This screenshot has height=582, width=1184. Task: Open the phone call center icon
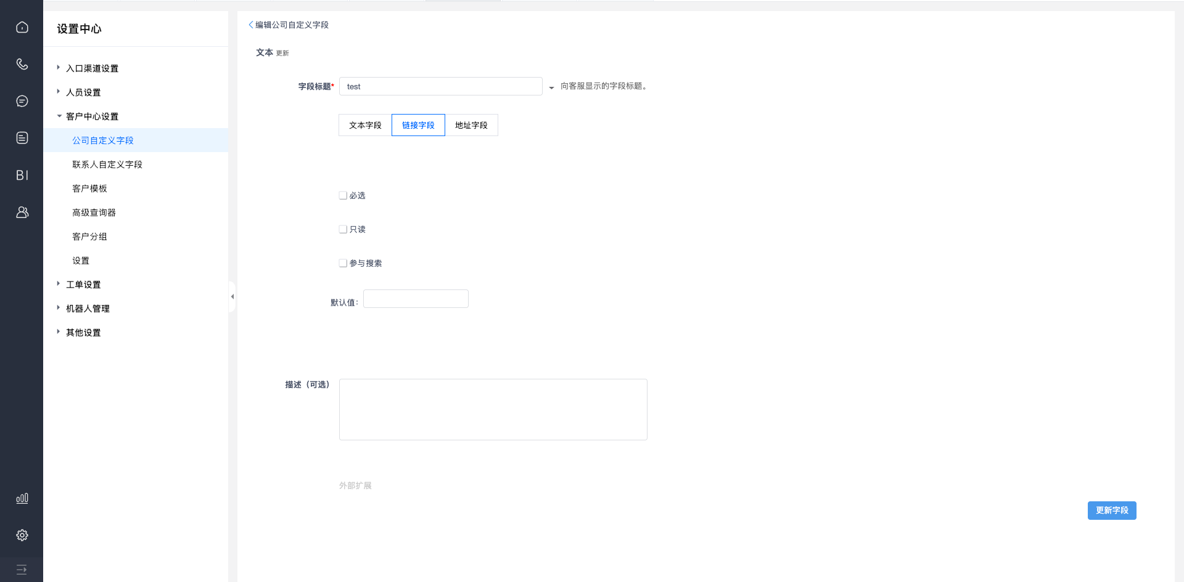click(22, 64)
